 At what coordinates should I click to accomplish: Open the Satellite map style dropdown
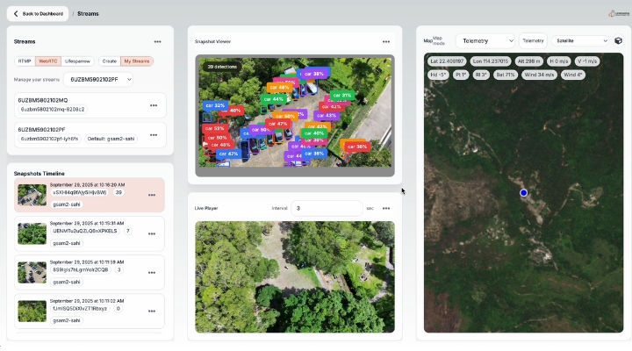(x=580, y=40)
